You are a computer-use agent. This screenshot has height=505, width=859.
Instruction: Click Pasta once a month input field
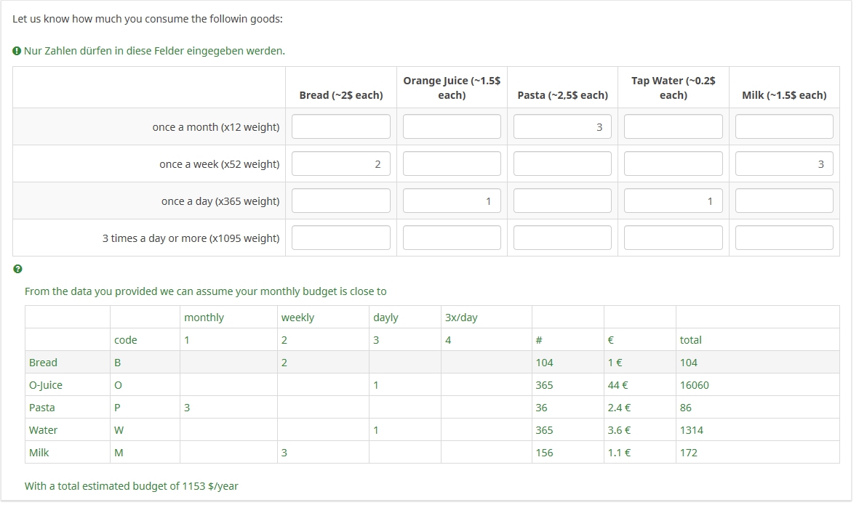coord(562,126)
